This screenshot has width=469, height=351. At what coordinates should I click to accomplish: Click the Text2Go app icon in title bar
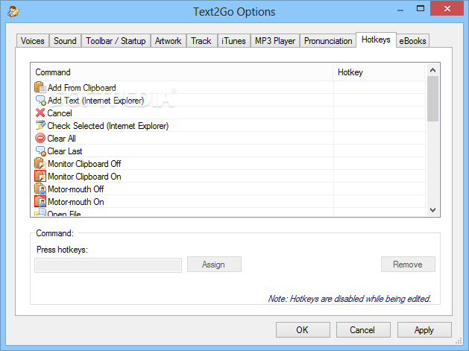pyautogui.click(x=13, y=12)
